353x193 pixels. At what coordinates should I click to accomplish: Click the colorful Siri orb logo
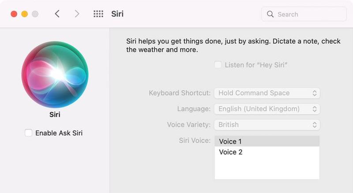55,74
